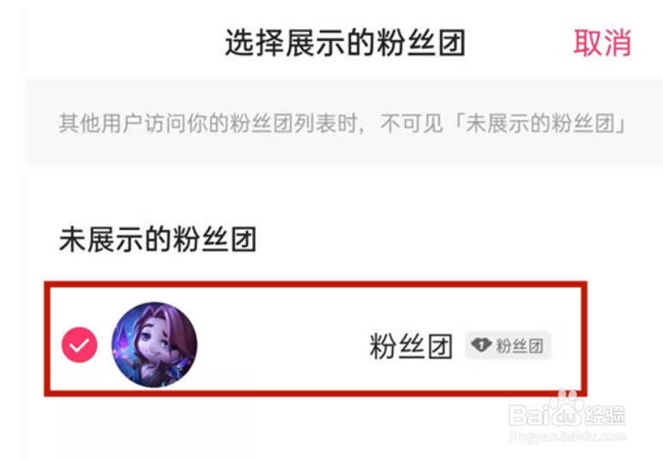Tap the 未展示的粉丝团 section header
Image resolution: width=663 pixels, height=459 pixels.
[x=158, y=239]
